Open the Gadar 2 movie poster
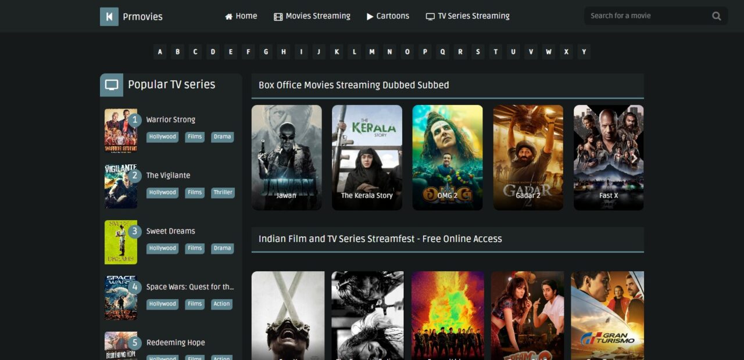Screen dimensions: 744x360 tap(528, 157)
